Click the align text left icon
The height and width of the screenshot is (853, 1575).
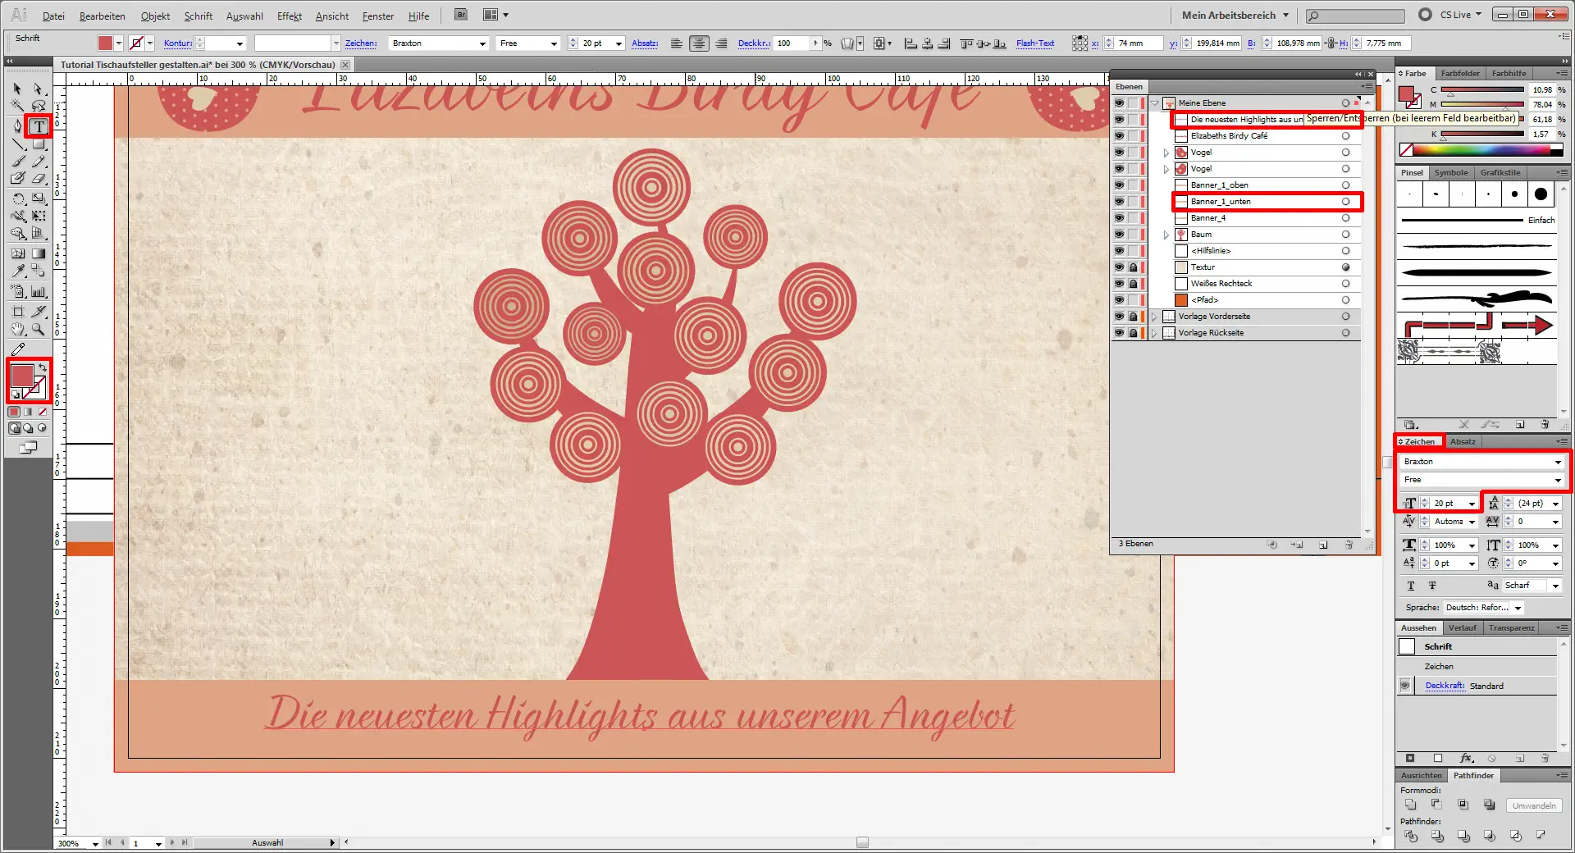click(x=677, y=43)
